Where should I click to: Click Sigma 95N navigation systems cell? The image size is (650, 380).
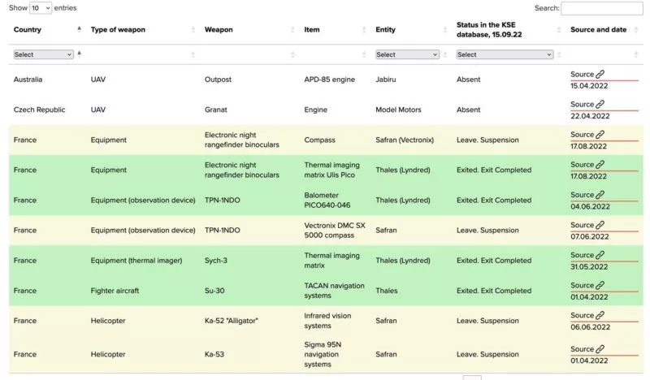tap(323, 355)
